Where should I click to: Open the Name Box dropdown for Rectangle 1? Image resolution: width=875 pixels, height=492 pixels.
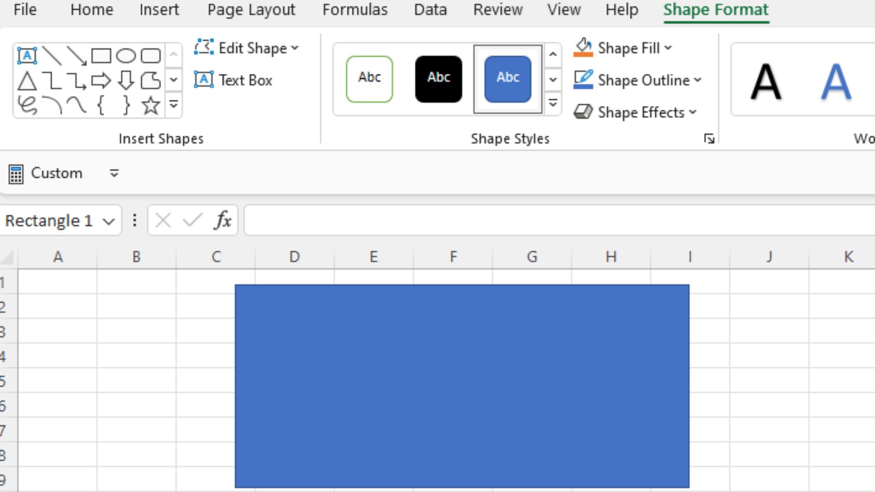[109, 220]
